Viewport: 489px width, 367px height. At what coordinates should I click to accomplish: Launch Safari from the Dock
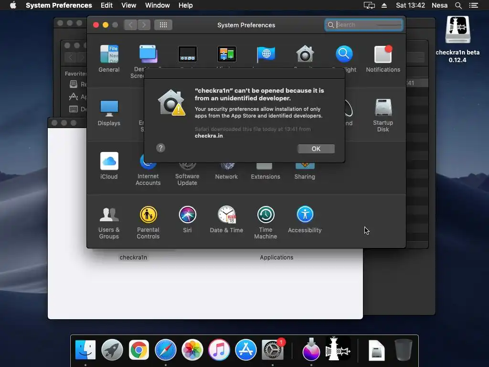pos(166,349)
